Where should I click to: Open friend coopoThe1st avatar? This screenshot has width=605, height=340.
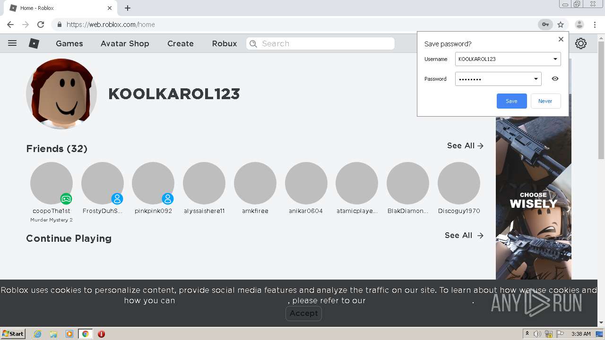pos(52,183)
